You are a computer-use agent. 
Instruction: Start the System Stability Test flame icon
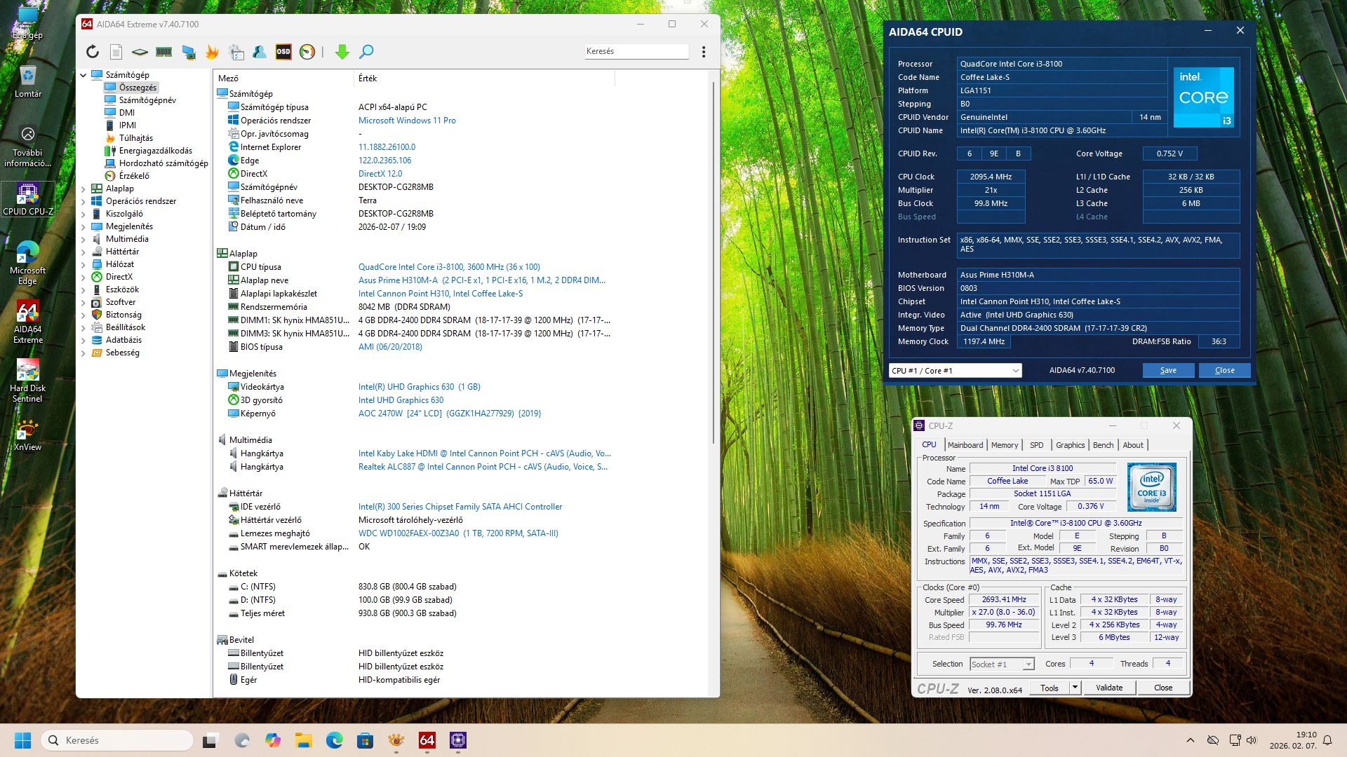click(212, 51)
